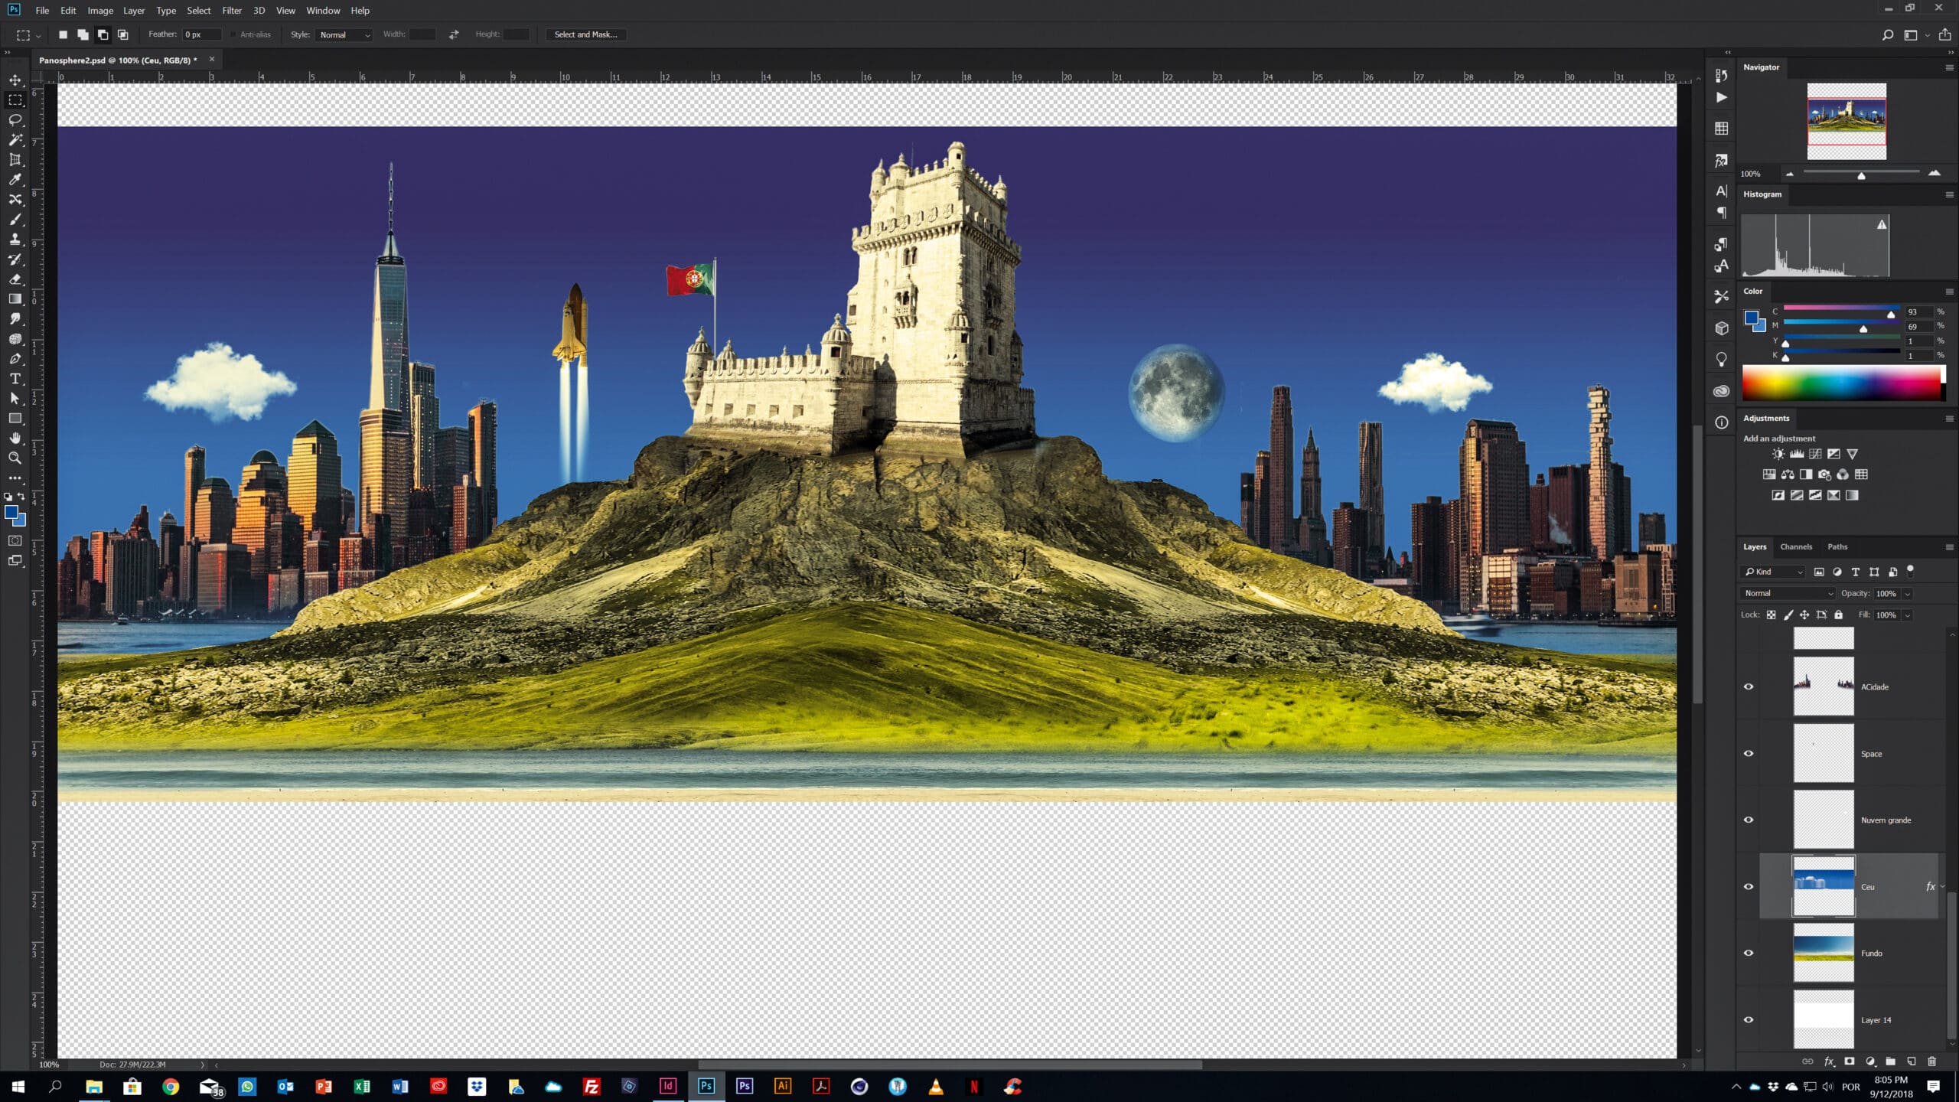This screenshot has height=1102, width=1959.
Task: Hide the ACidade layer
Action: click(1749, 686)
